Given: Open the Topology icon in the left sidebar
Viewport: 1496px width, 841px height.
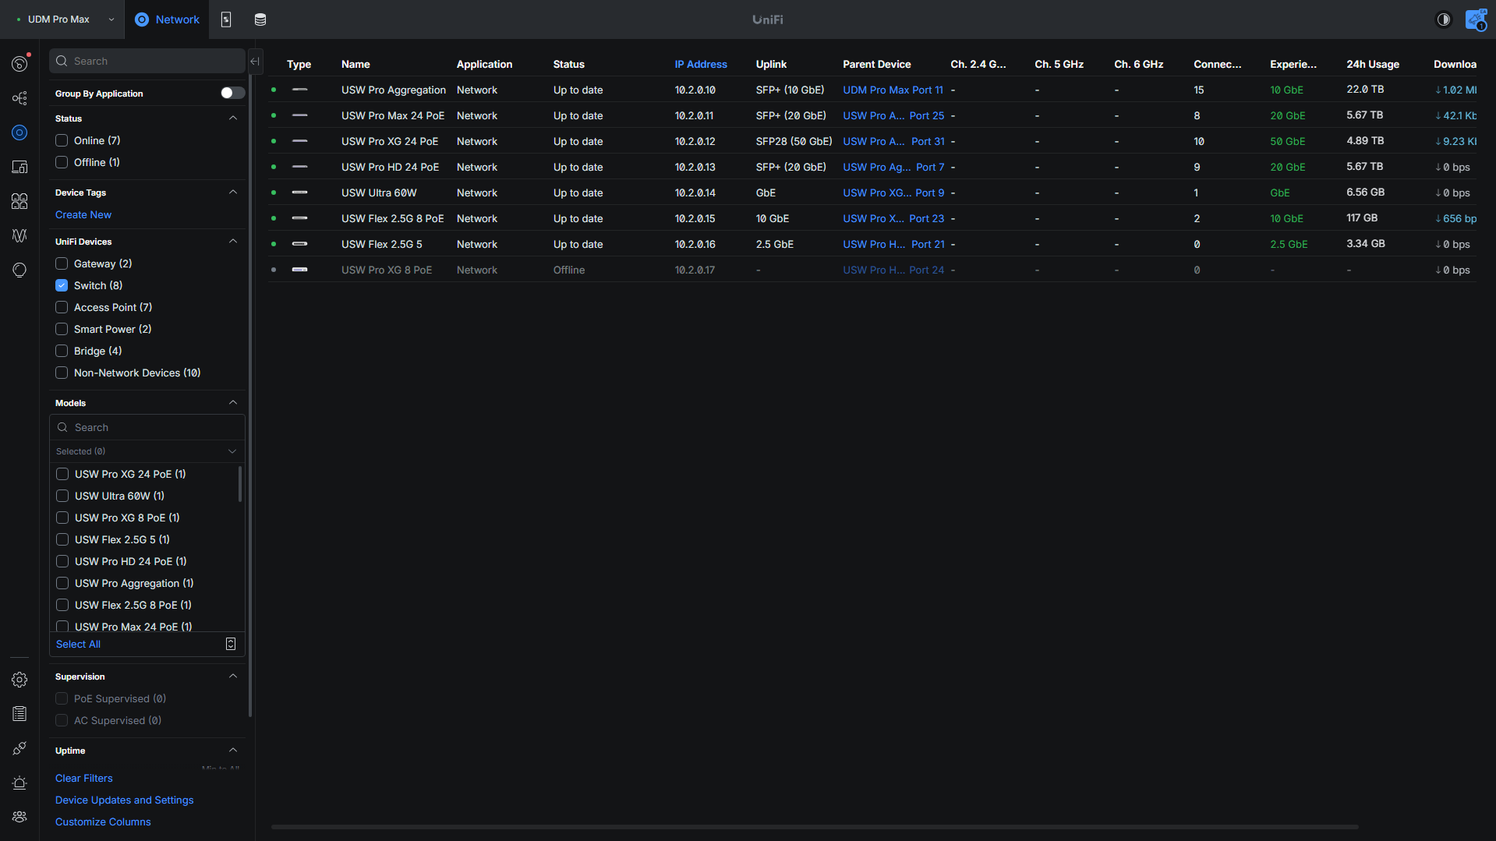Looking at the screenshot, I should tap(19, 98).
